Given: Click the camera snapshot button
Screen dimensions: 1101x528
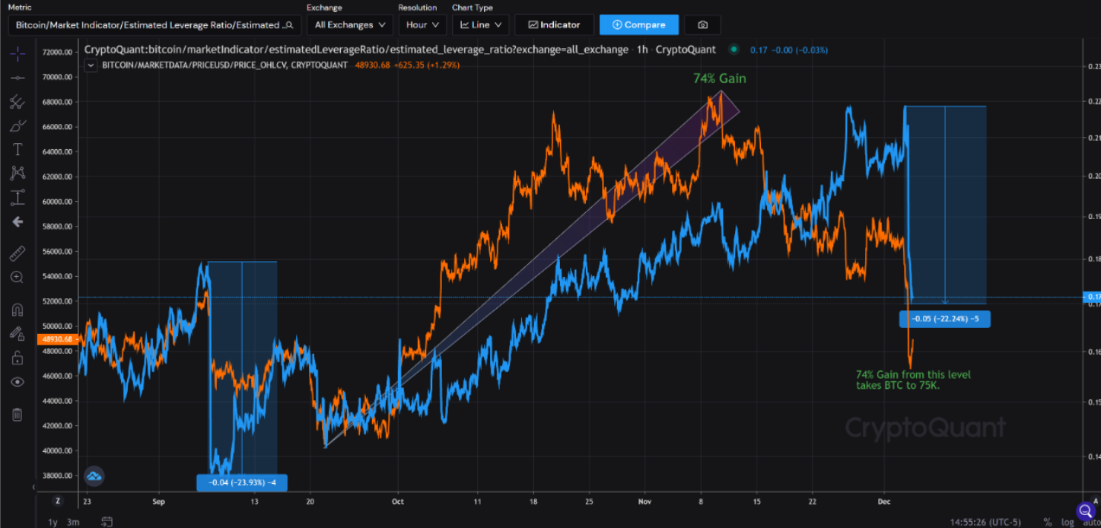Looking at the screenshot, I should pos(702,24).
